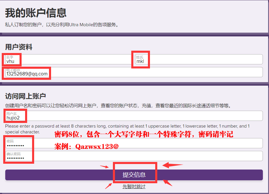Click the 访问网上账户 section heading
Screen dimensions: 269x194
click(25, 96)
